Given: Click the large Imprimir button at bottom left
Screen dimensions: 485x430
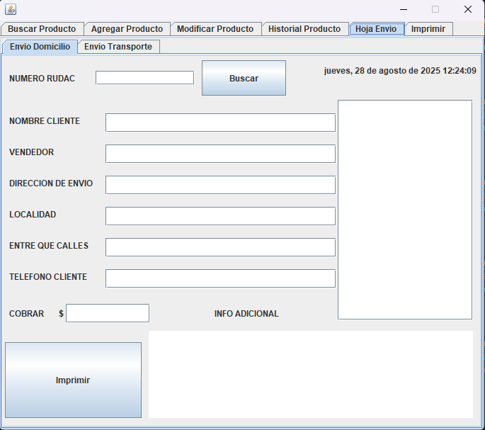Looking at the screenshot, I should coord(73,380).
